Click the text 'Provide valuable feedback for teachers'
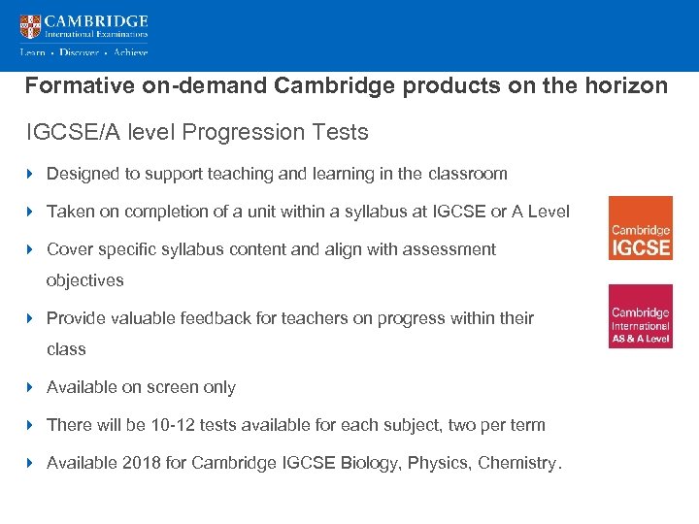Viewport: 699px width, 524px height. point(289,318)
